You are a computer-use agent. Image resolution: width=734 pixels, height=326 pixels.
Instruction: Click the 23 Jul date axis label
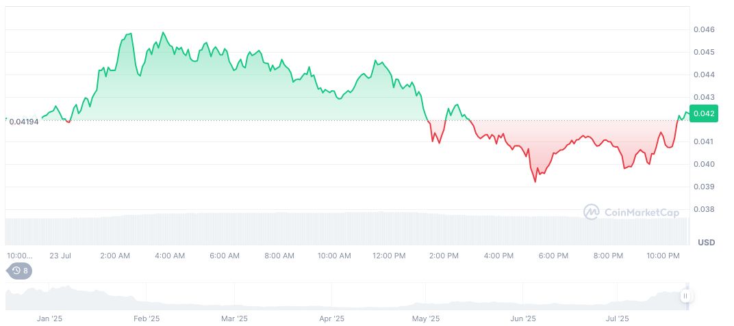point(60,256)
